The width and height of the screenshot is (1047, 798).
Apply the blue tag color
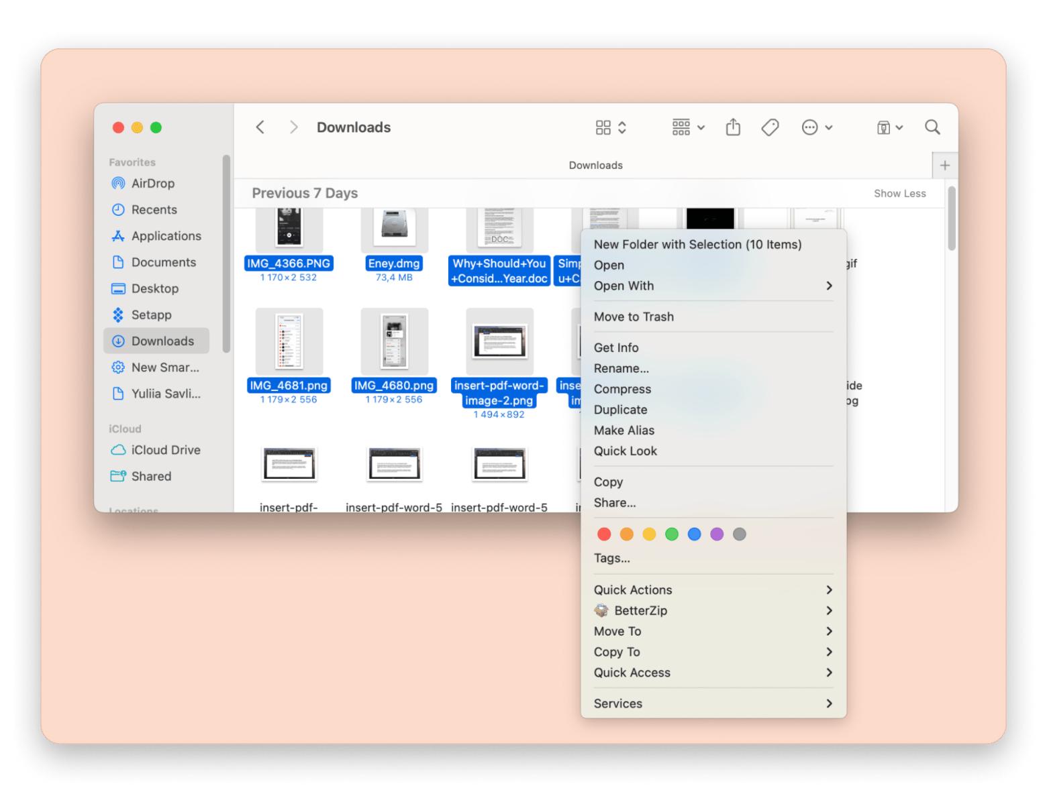pyautogui.click(x=695, y=534)
